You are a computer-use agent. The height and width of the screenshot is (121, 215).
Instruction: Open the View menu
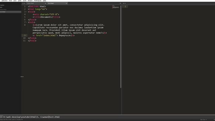(15, 1)
